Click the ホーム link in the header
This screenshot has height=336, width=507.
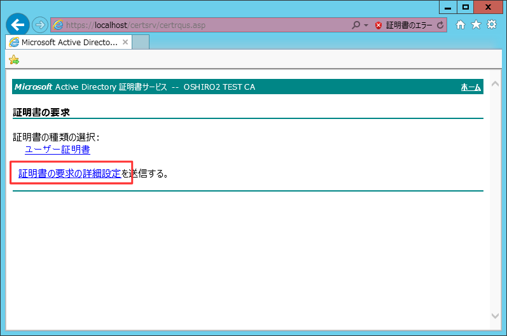471,87
